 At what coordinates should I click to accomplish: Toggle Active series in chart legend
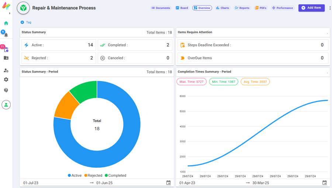click(75, 175)
